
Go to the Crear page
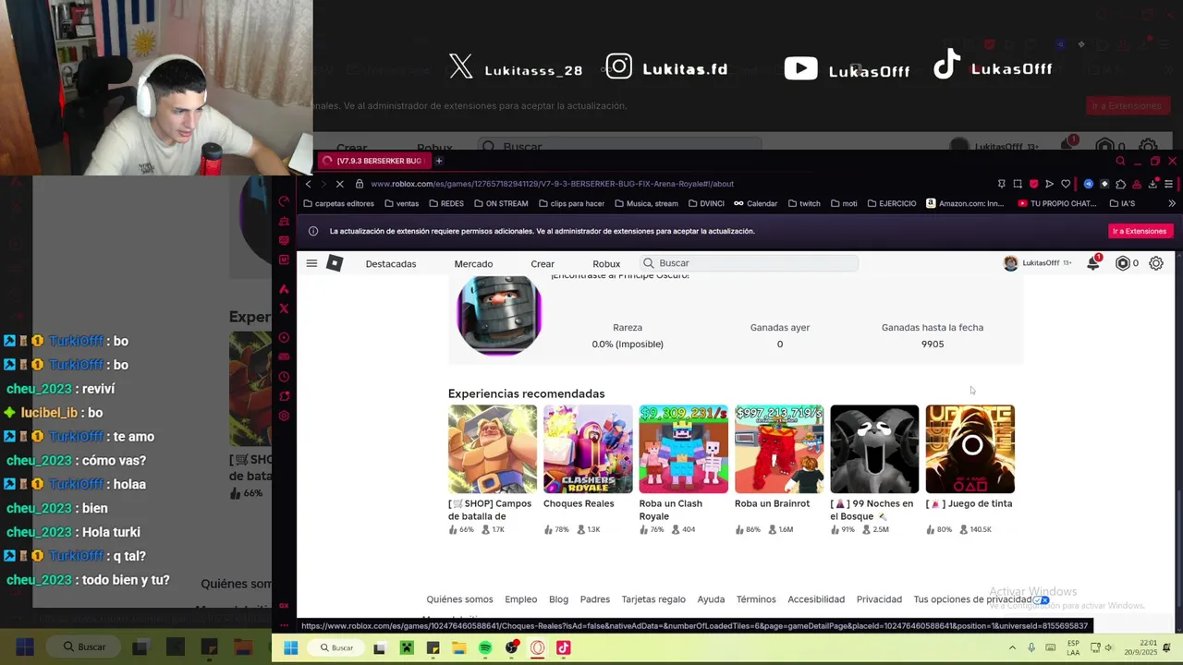tap(543, 264)
